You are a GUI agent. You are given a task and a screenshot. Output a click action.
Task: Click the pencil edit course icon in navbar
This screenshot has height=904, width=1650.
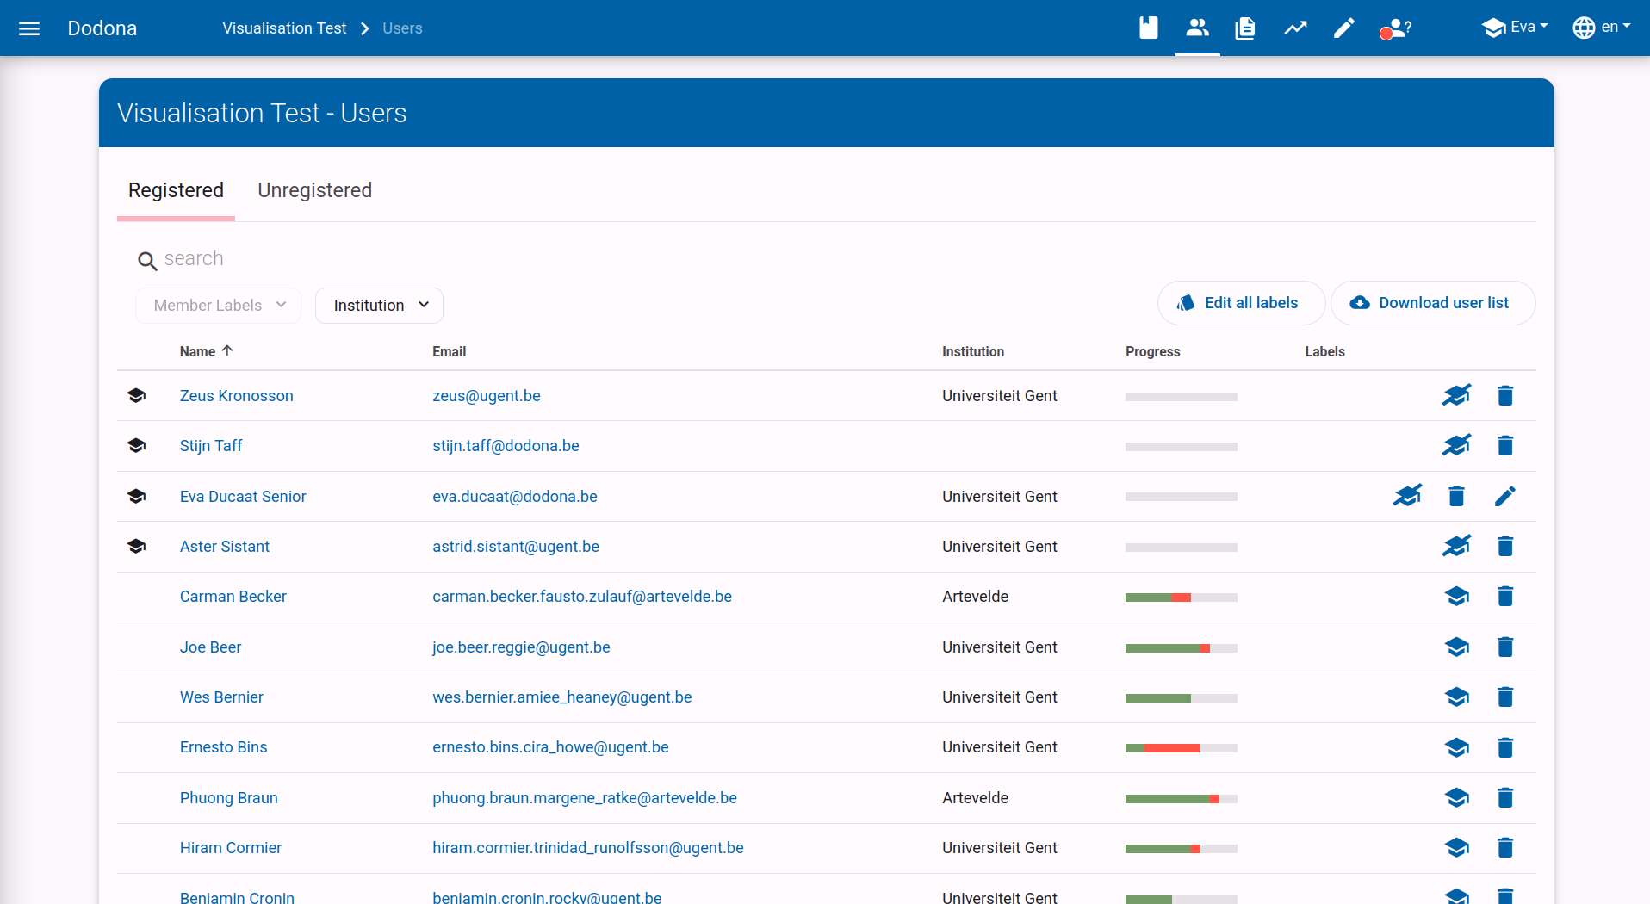click(1343, 28)
